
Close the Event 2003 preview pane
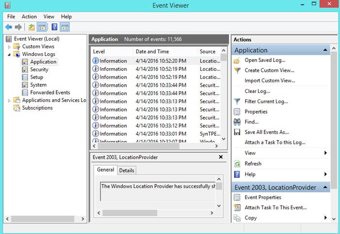click(x=221, y=157)
